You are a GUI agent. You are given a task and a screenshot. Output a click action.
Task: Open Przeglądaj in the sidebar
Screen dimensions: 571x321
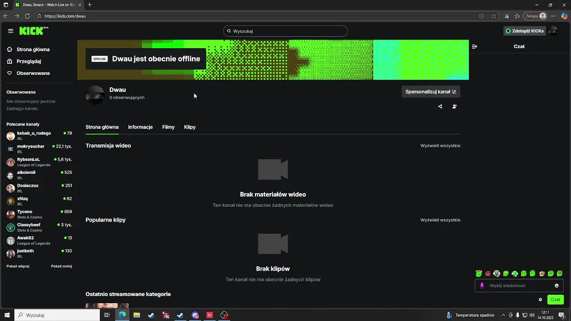24,61
